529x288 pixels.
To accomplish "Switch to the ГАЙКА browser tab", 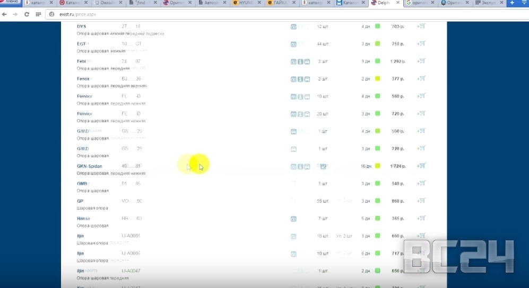I will click(280, 3).
